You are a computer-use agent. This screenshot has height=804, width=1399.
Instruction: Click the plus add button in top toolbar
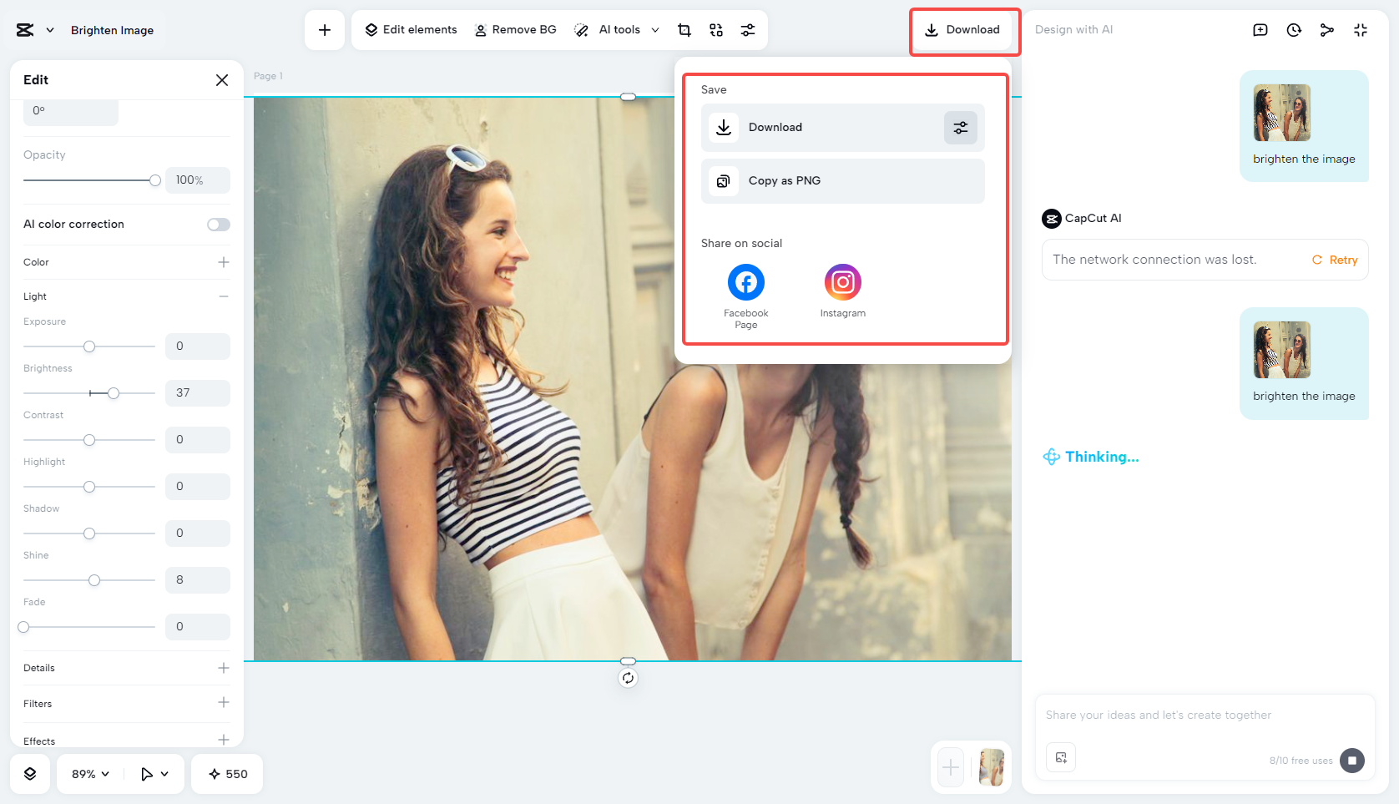tap(325, 30)
